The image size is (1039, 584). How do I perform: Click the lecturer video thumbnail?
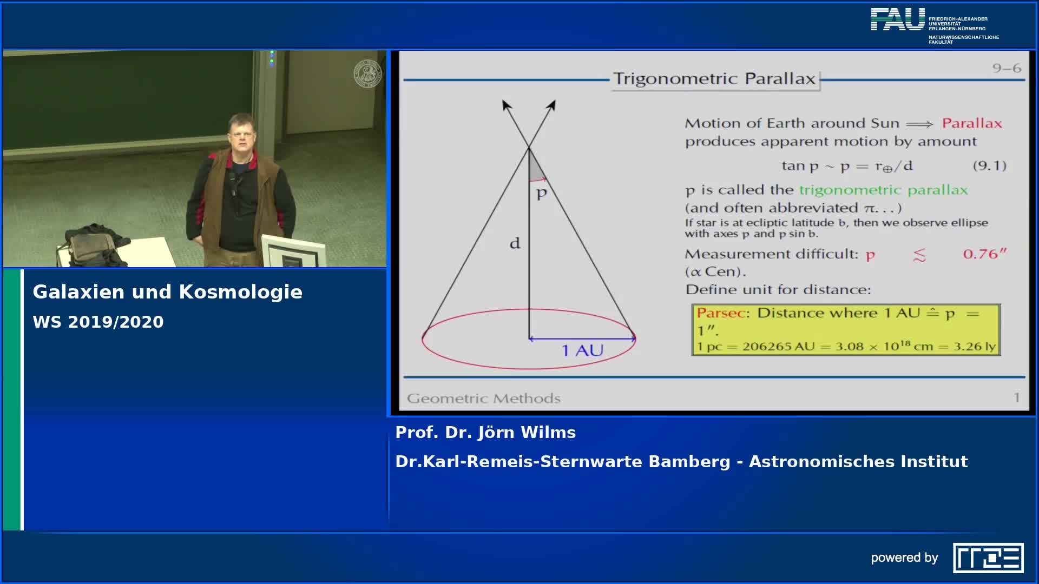pos(195,159)
